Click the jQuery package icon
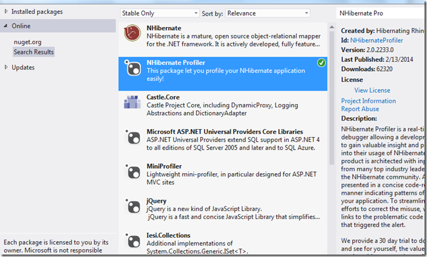This screenshot has width=427, height=257. coord(133,206)
